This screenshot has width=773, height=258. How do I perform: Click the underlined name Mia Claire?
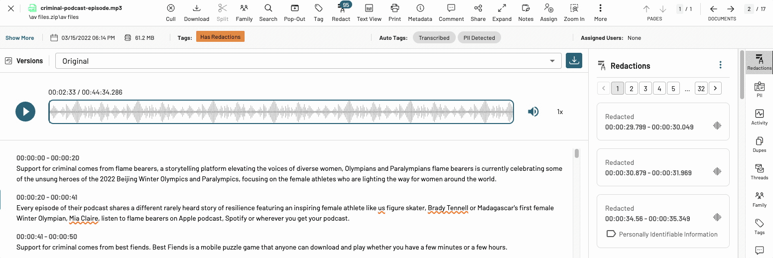(84, 218)
